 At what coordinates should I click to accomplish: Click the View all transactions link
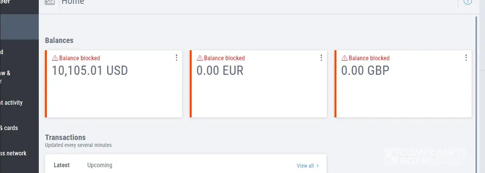[x=305, y=166]
